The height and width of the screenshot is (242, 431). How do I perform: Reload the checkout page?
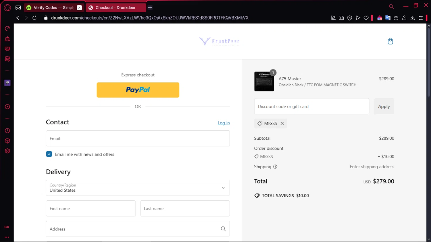(x=34, y=18)
